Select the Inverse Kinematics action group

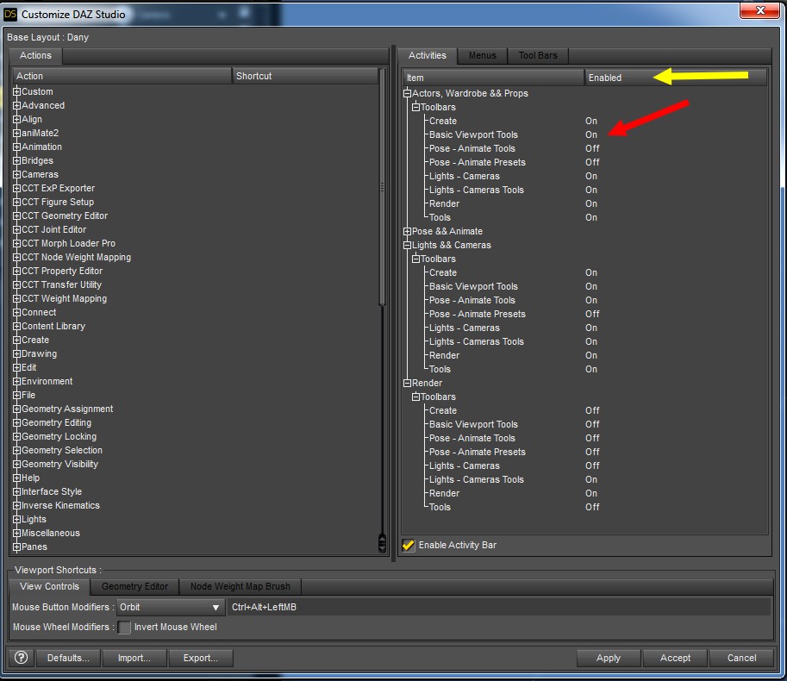point(60,505)
